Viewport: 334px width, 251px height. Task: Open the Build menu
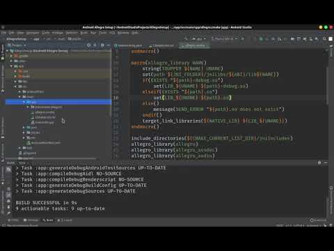pos(84,33)
